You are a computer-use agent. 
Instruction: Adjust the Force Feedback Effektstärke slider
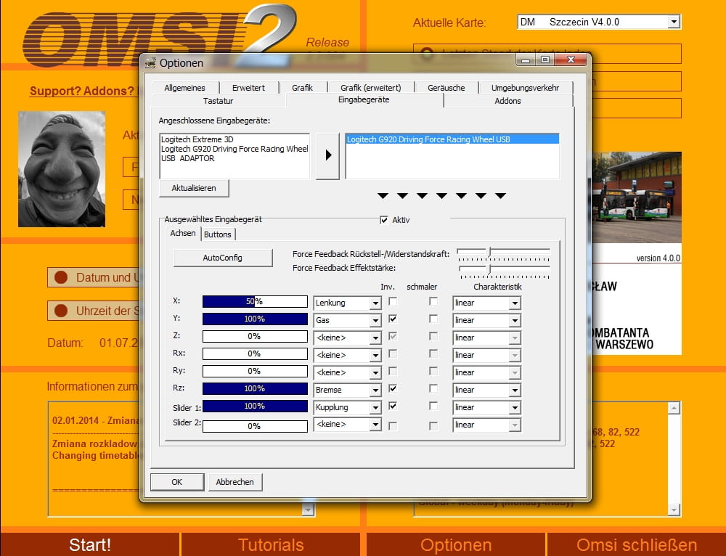489,269
